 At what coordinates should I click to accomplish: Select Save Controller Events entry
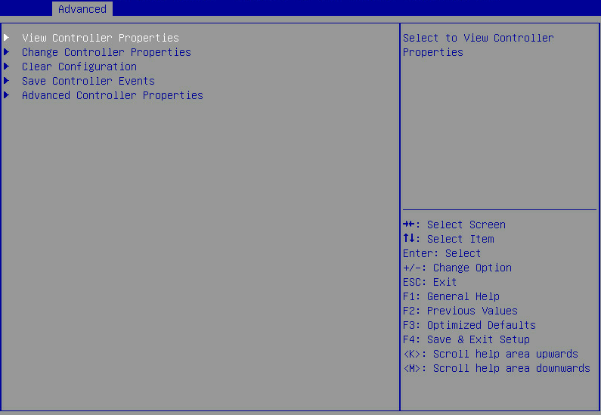pyautogui.click(x=88, y=81)
